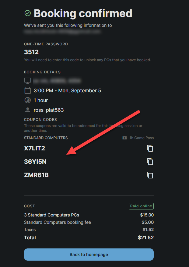Click the 1h Game Pass label
Screen dimensions: 189x267
142,138
